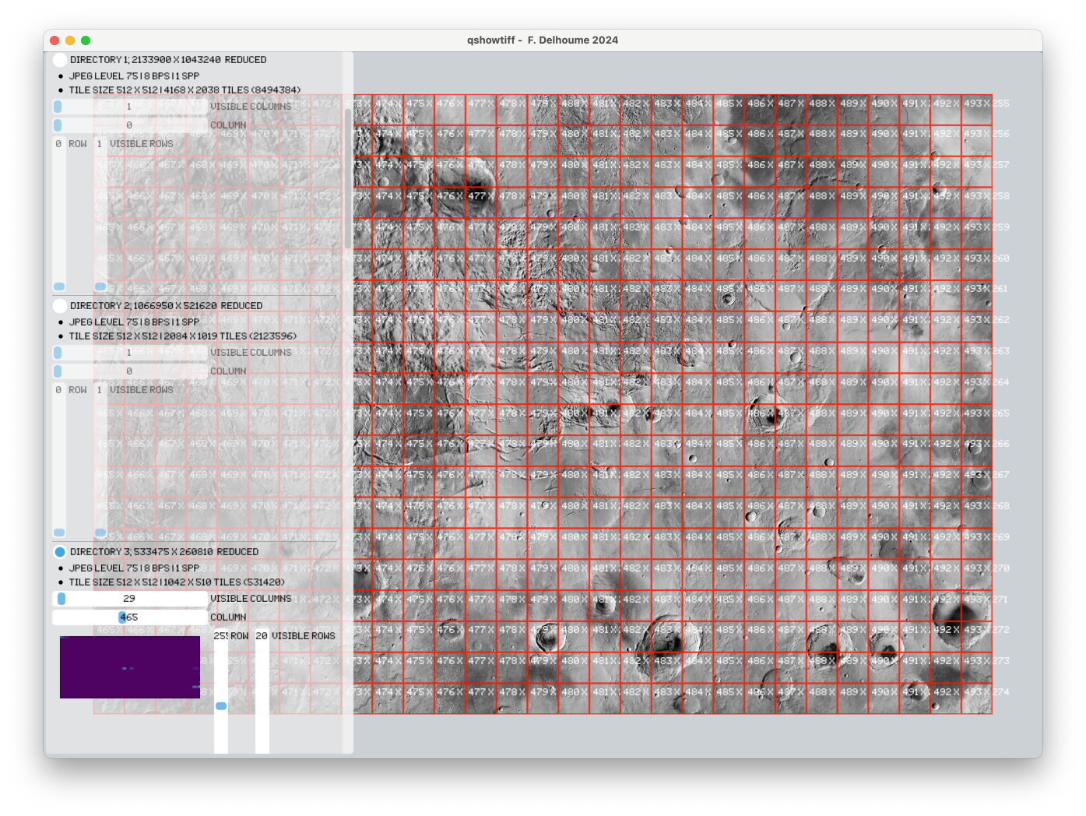Close the qshowtiff window
Screen dimensions: 1086x816
click(54, 40)
